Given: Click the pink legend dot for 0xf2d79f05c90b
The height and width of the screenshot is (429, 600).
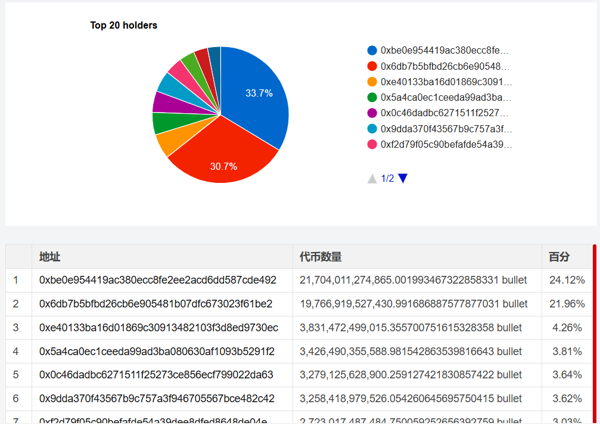Looking at the screenshot, I should pyautogui.click(x=372, y=144).
